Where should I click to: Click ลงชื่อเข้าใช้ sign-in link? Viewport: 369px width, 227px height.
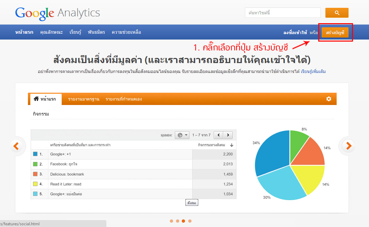click(x=295, y=32)
